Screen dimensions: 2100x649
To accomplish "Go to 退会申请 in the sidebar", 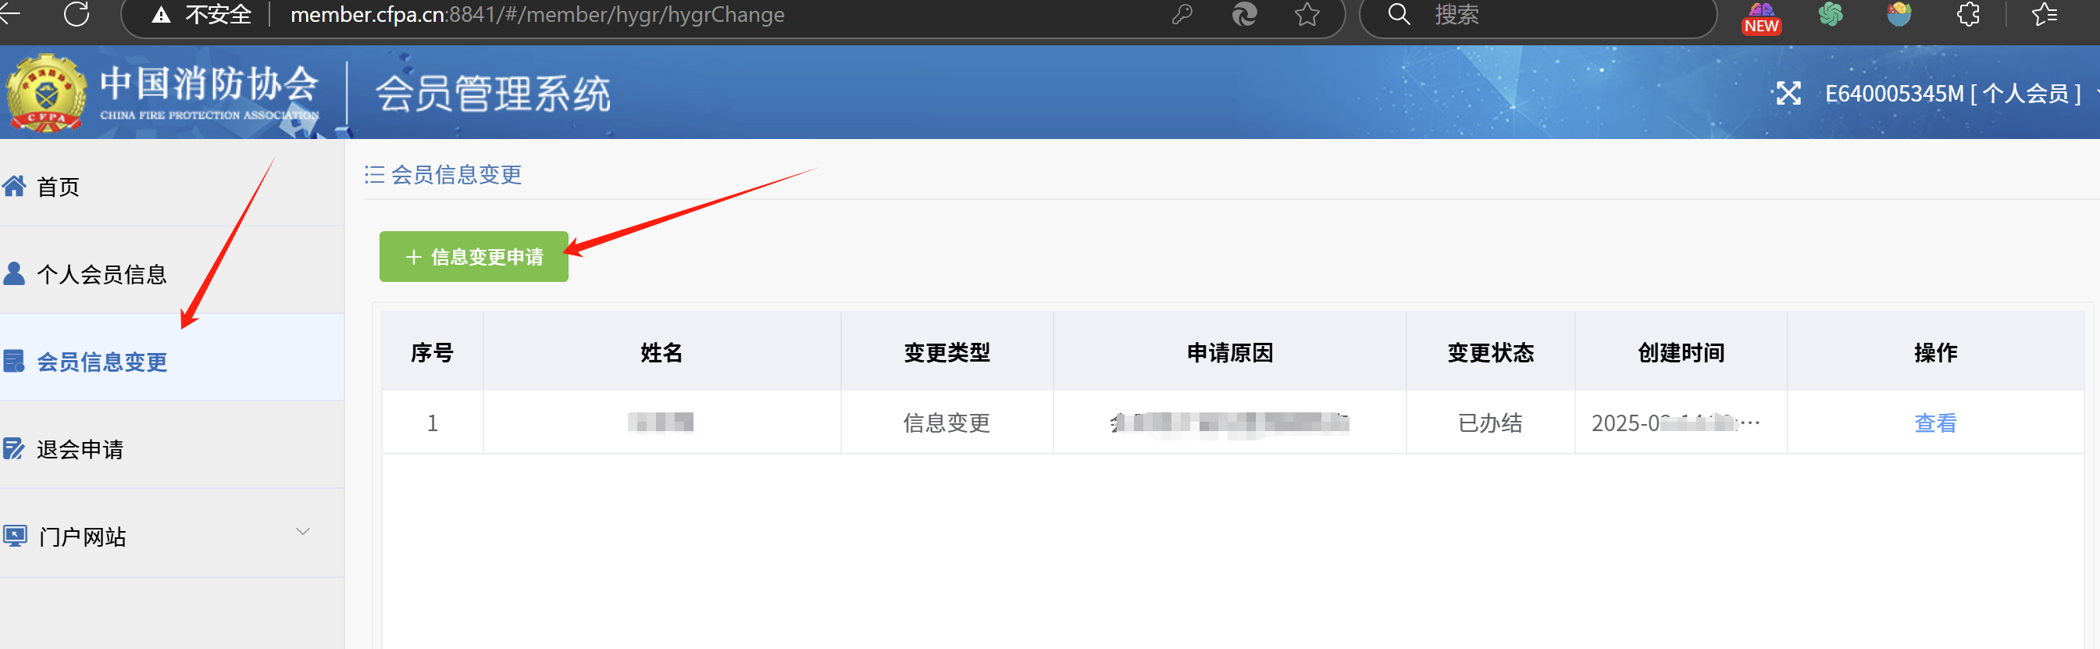I will [x=80, y=449].
